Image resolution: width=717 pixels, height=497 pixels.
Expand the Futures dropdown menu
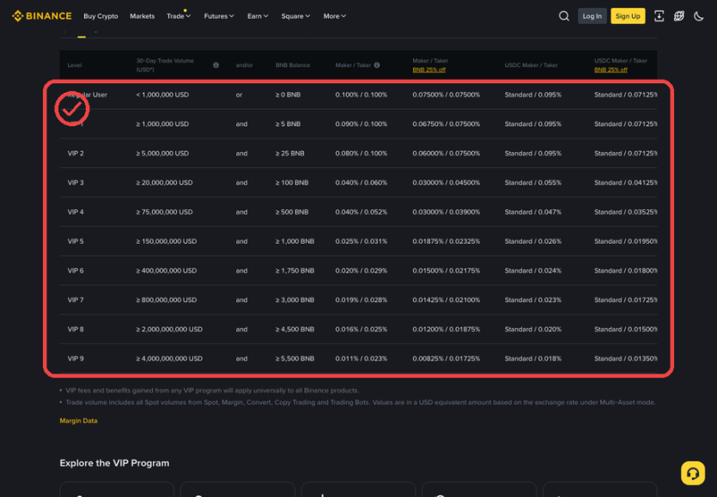pyautogui.click(x=219, y=16)
